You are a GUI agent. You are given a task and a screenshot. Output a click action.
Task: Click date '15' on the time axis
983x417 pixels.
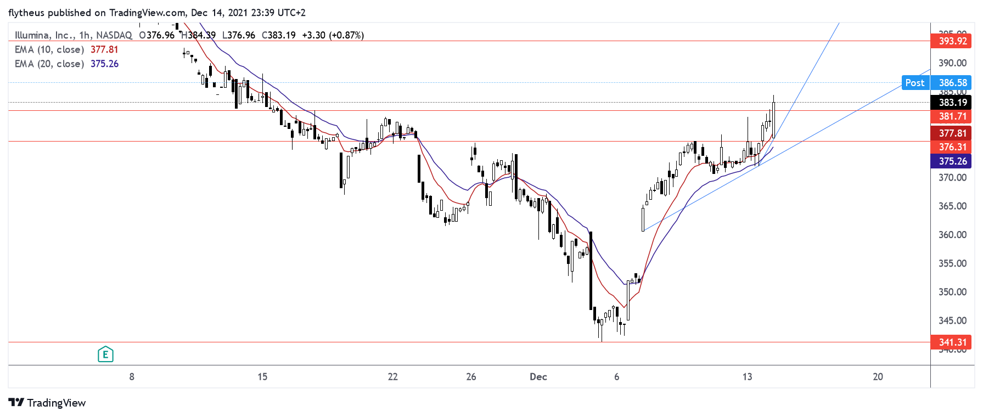click(262, 376)
